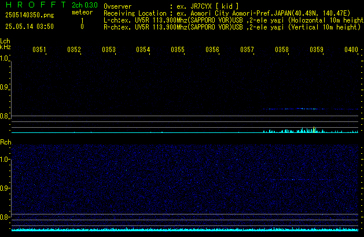Click the 0357 time marker
The image size is (364, 237).
pos(247,50)
